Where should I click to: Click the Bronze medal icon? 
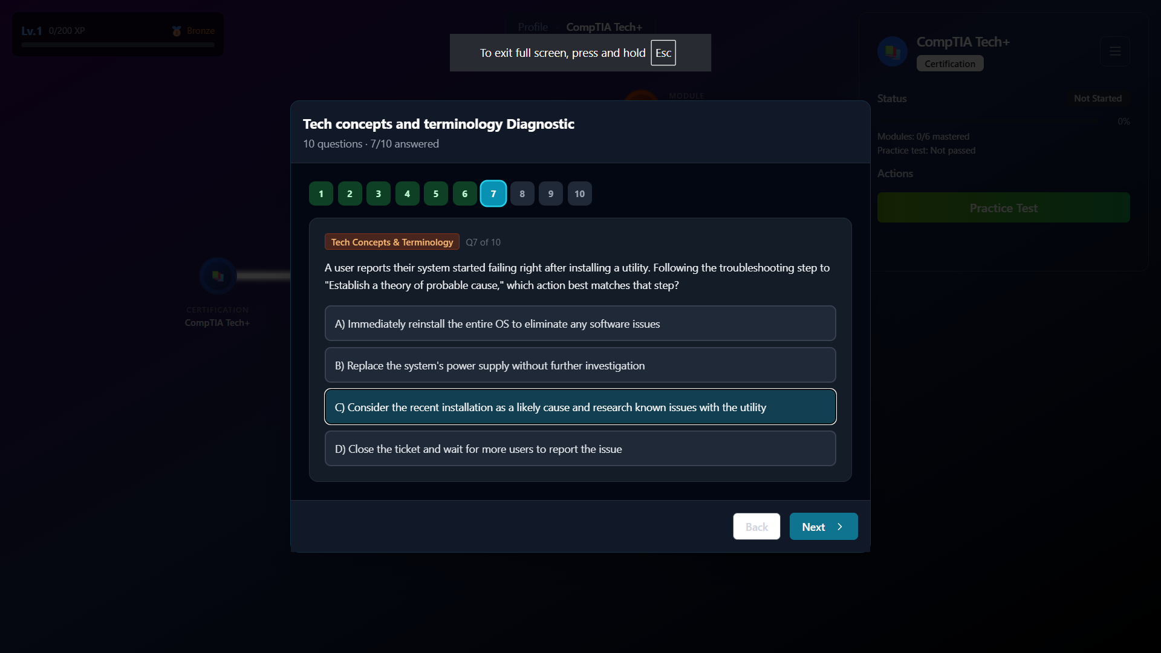point(176,31)
